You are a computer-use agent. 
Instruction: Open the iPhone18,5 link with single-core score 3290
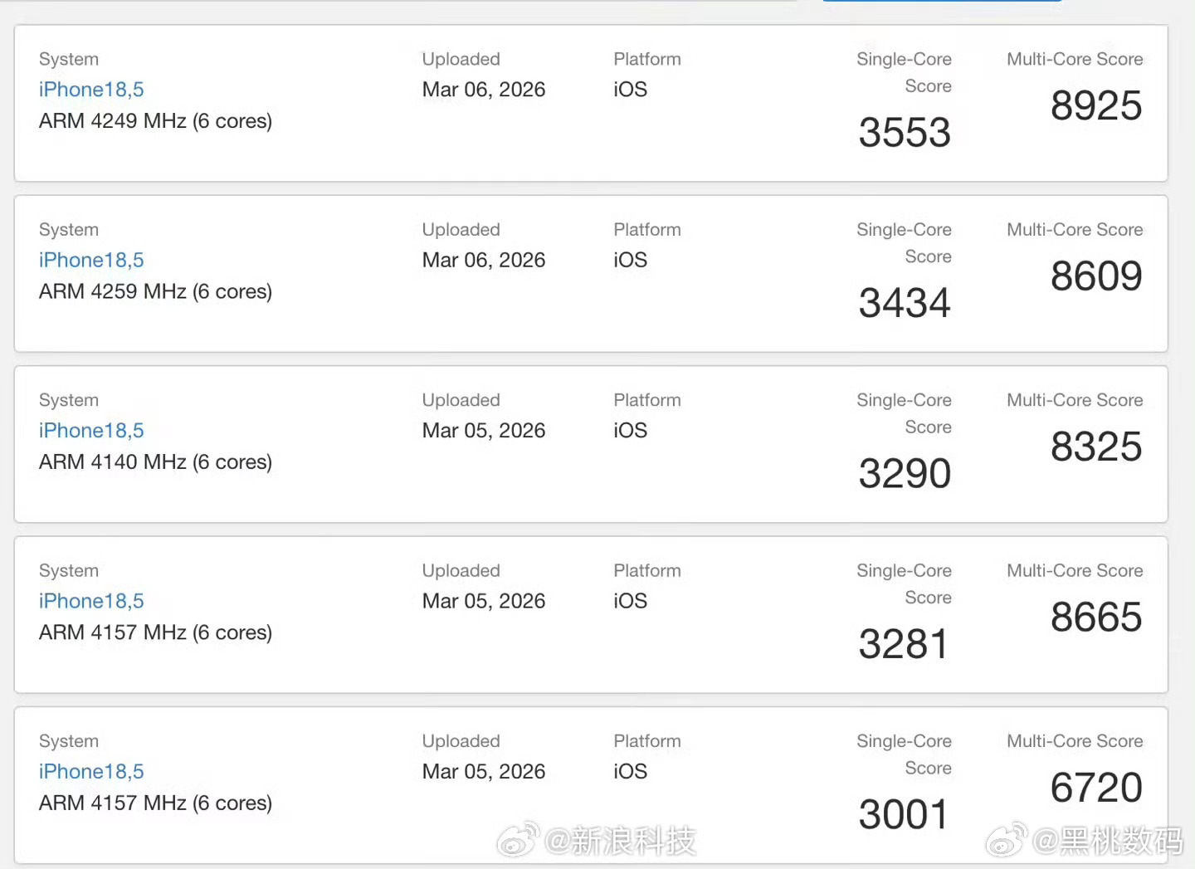[91, 431]
